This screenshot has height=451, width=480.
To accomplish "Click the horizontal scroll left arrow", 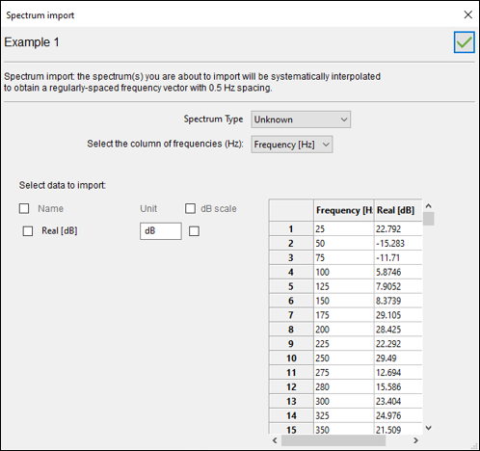I will pyautogui.click(x=275, y=440).
